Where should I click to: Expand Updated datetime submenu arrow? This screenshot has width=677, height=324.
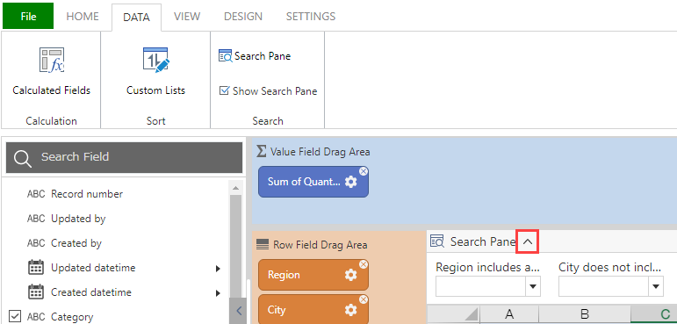(218, 269)
